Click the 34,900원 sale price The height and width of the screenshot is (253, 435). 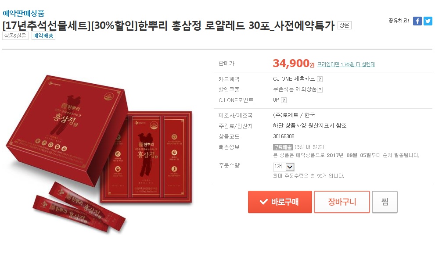click(294, 64)
